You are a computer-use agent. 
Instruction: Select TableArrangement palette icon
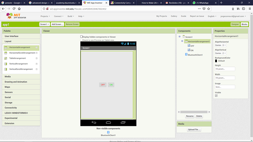[6, 58]
